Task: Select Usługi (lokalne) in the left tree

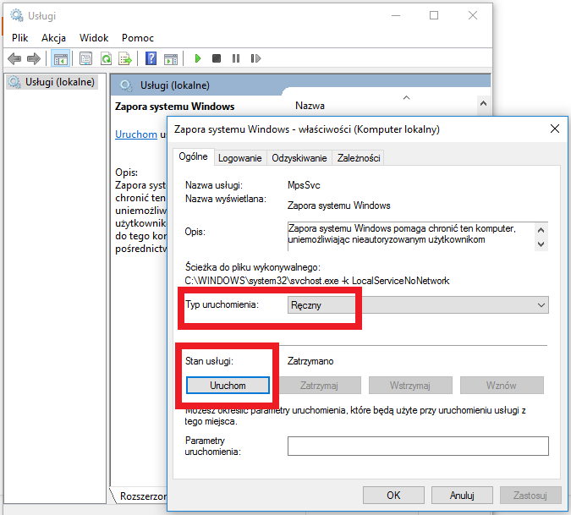Action: pyautogui.click(x=52, y=82)
